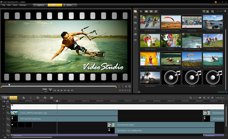This screenshot has width=228, height=139.
Task: Switch the library to thumbnail view
Action: (x=207, y=11)
